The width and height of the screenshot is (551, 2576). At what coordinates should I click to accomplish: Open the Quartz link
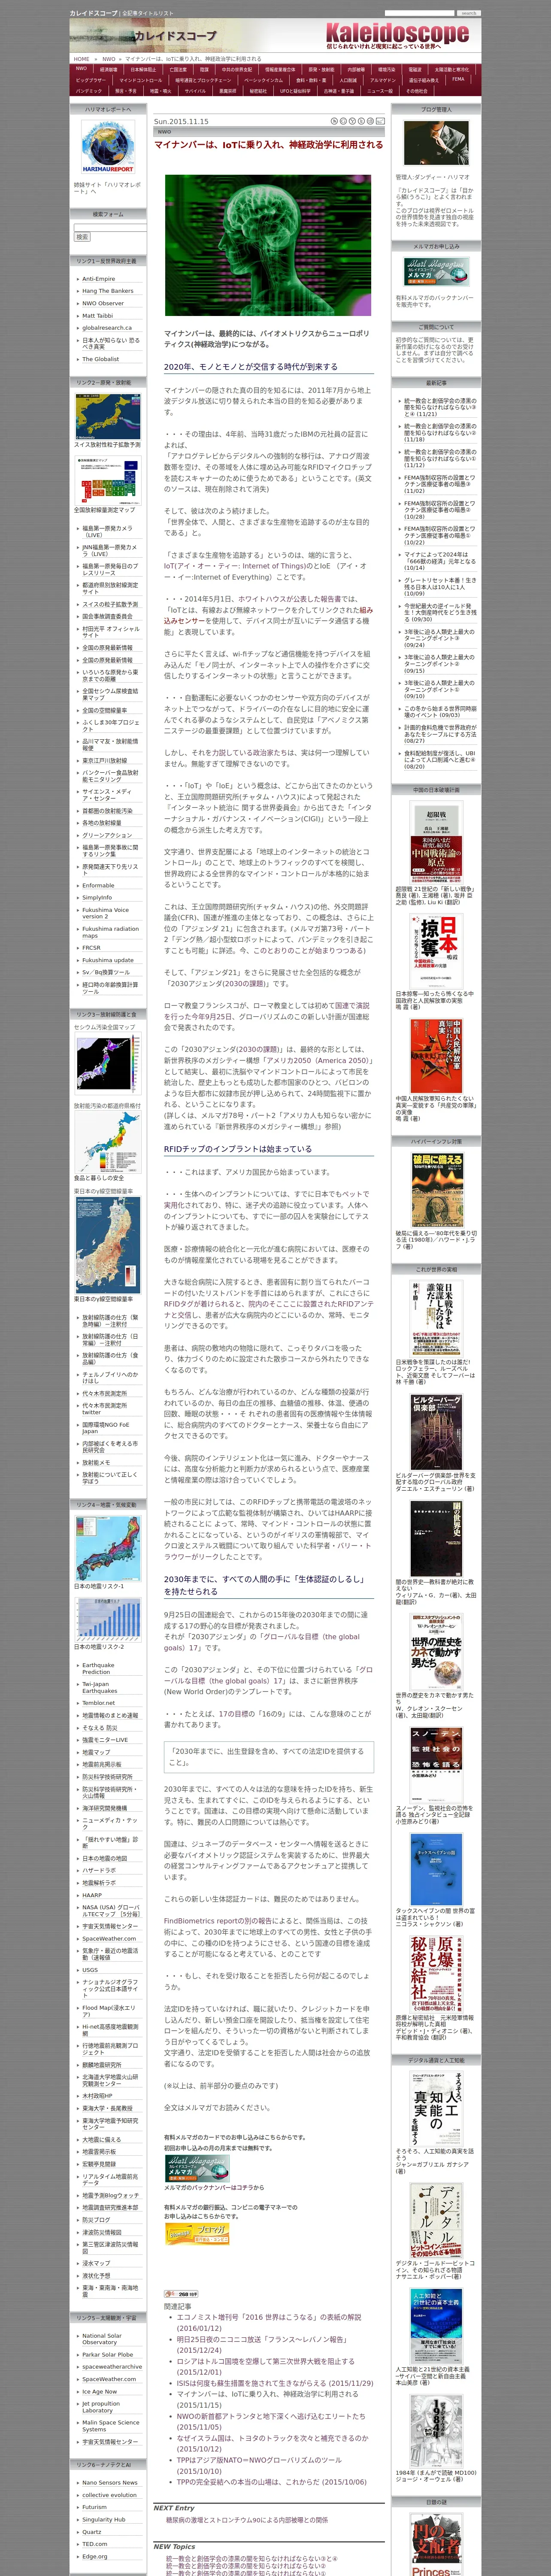(x=92, y=2532)
